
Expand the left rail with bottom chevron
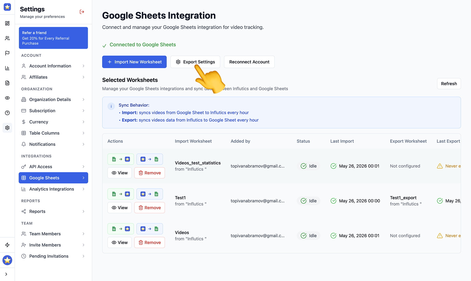click(6, 274)
